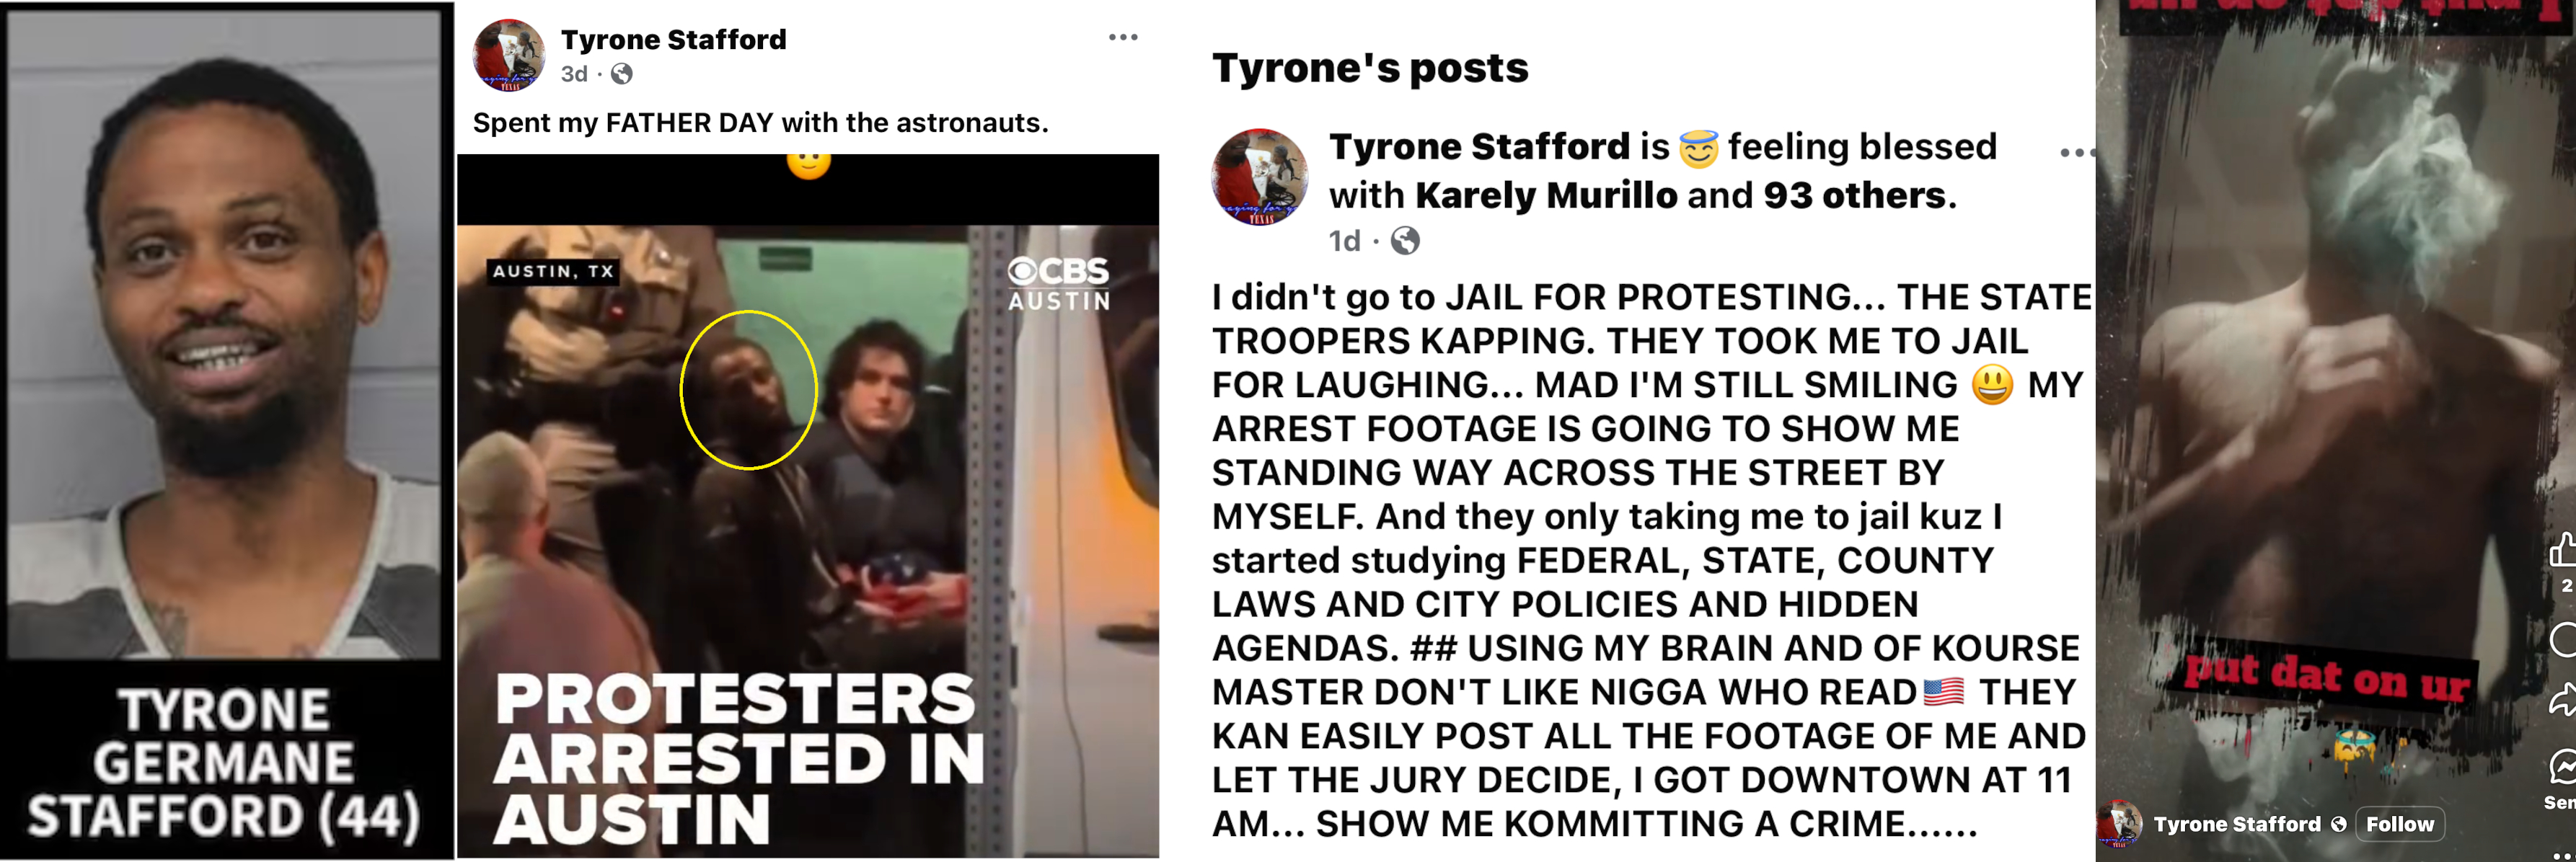Show the 93 others tagged list

[1854, 195]
